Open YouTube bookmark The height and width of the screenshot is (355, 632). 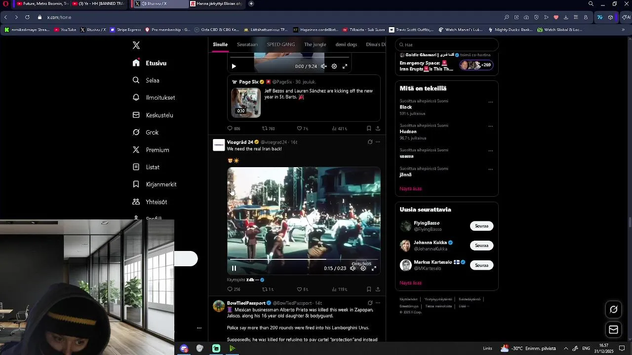coord(65,30)
